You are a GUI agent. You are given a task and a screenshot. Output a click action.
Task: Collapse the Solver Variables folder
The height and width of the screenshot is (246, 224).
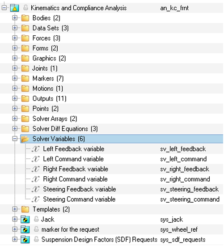(15, 139)
